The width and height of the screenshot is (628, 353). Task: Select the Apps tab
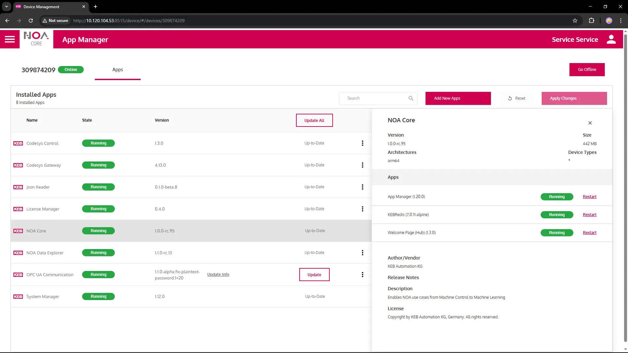[117, 70]
